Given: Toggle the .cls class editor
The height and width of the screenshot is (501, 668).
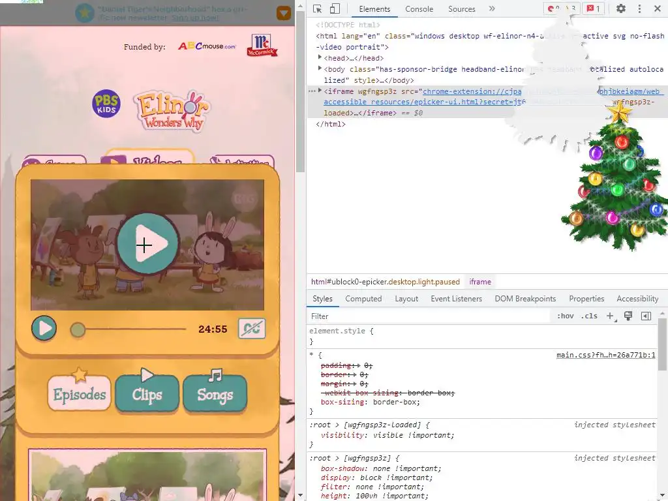Looking at the screenshot, I should point(589,316).
